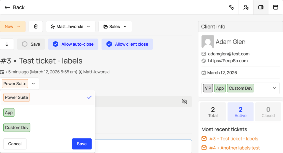Open the gears settings icon in top bar
The image size is (283, 153).
(x=231, y=7)
